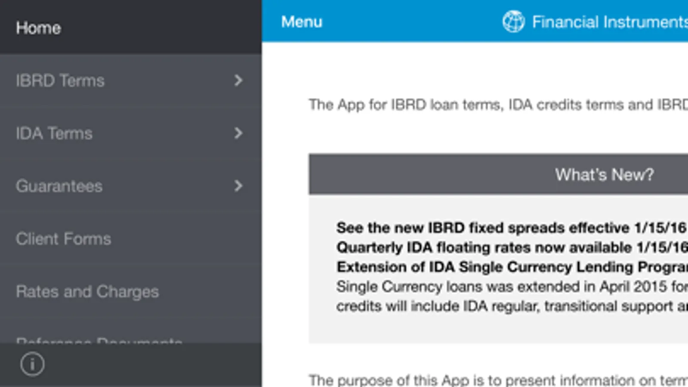Click the What's New? header bar
Viewport: 688px width, 387px height.
pyautogui.click(x=498, y=174)
